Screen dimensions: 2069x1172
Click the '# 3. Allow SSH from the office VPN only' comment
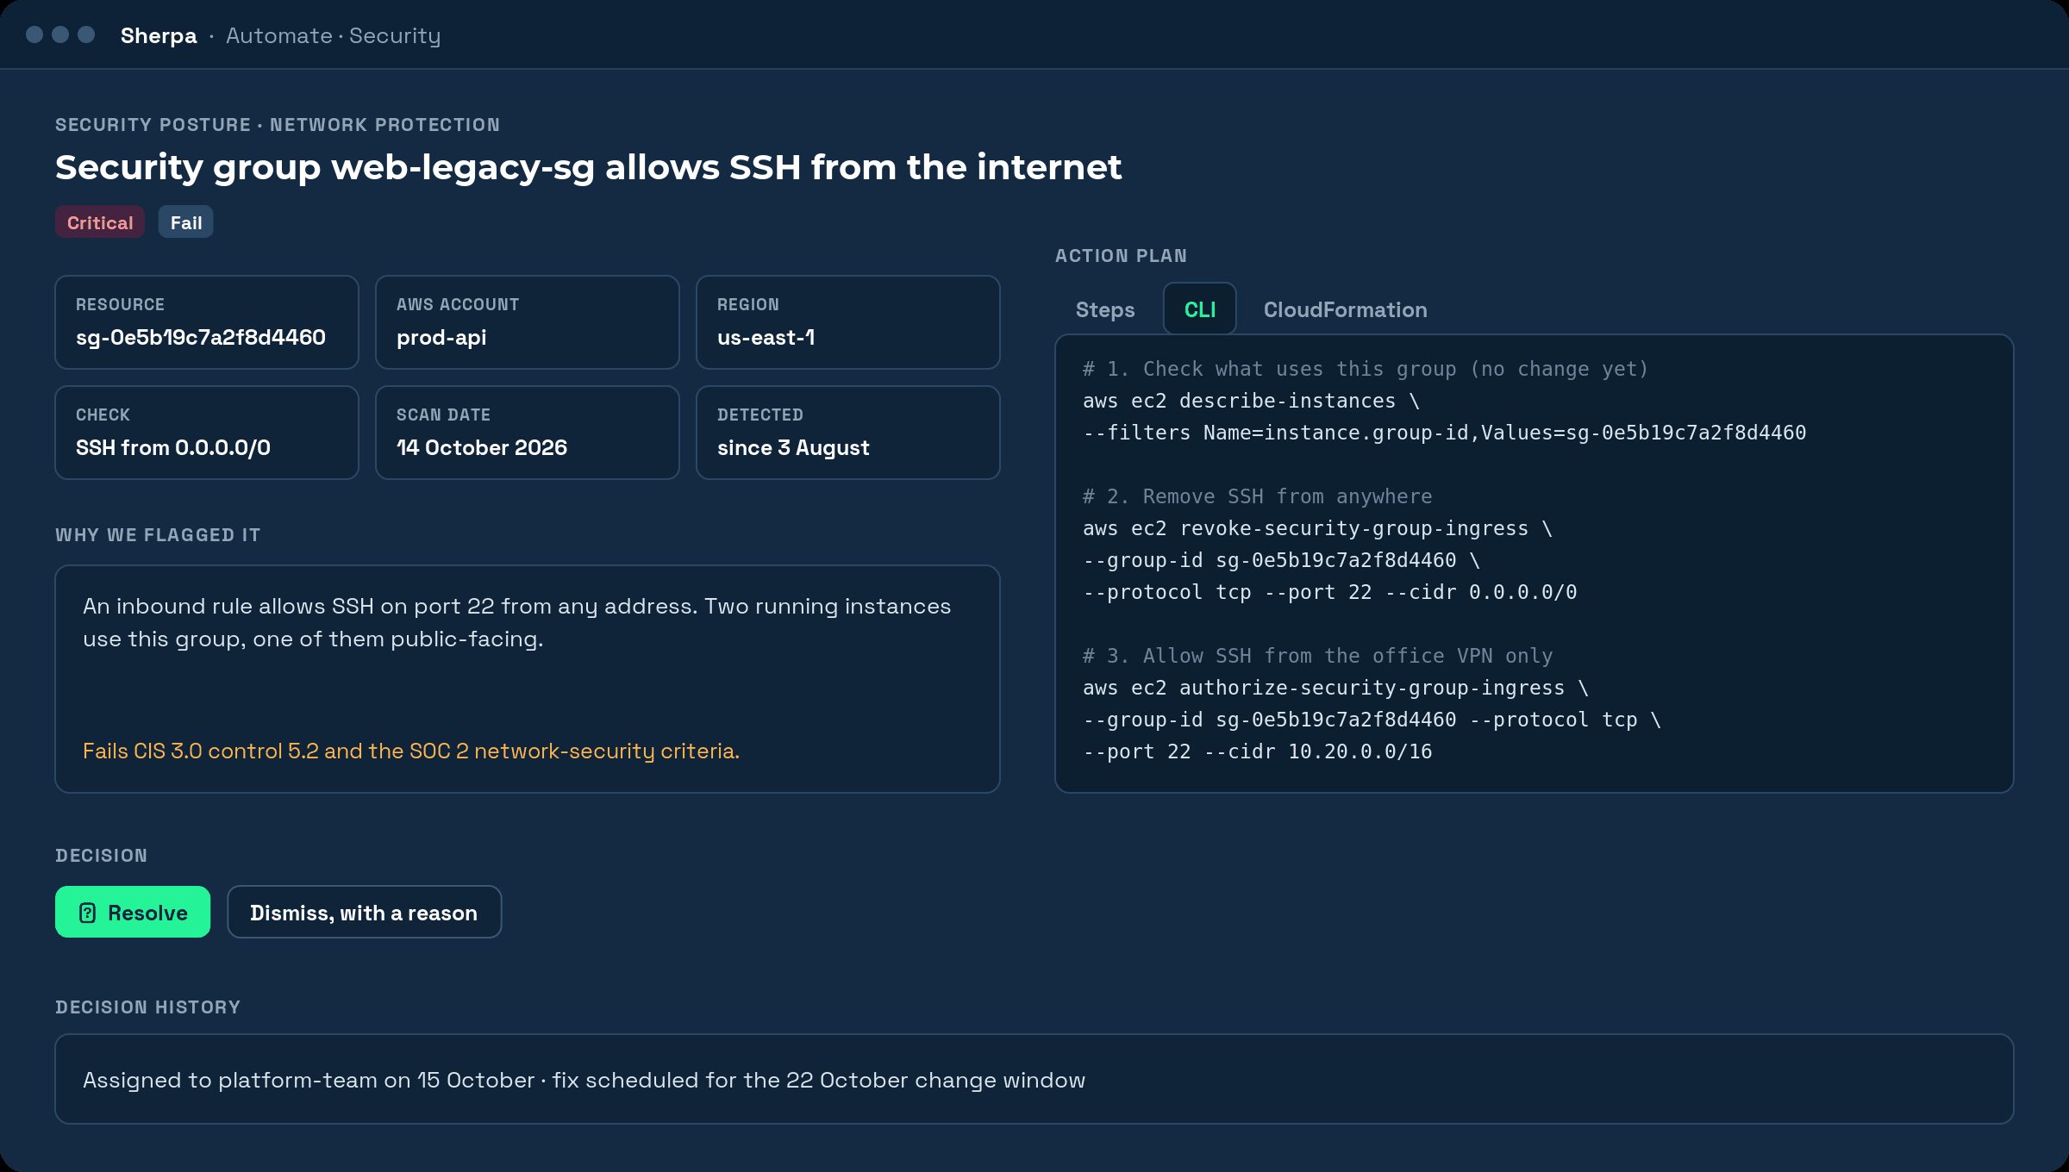pyautogui.click(x=1318, y=656)
